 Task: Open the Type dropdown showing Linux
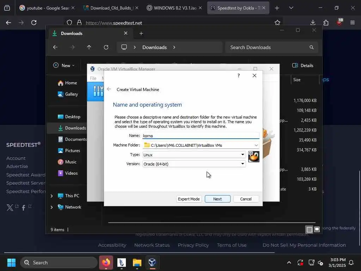pyautogui.click(x=194, y=155)
